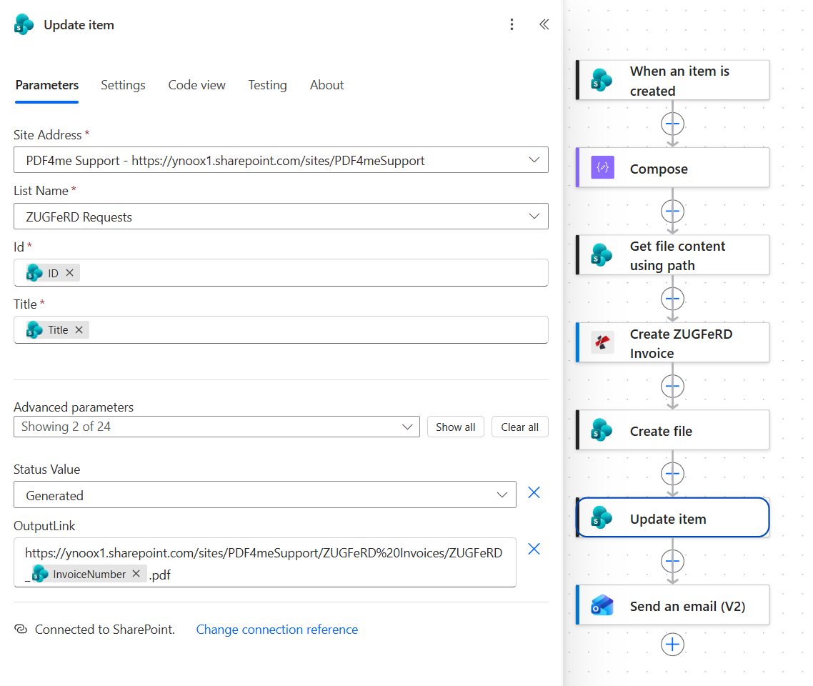Click Change connection reference link
The width and height of the screenshot is (813, 686).
pos(277,630)
